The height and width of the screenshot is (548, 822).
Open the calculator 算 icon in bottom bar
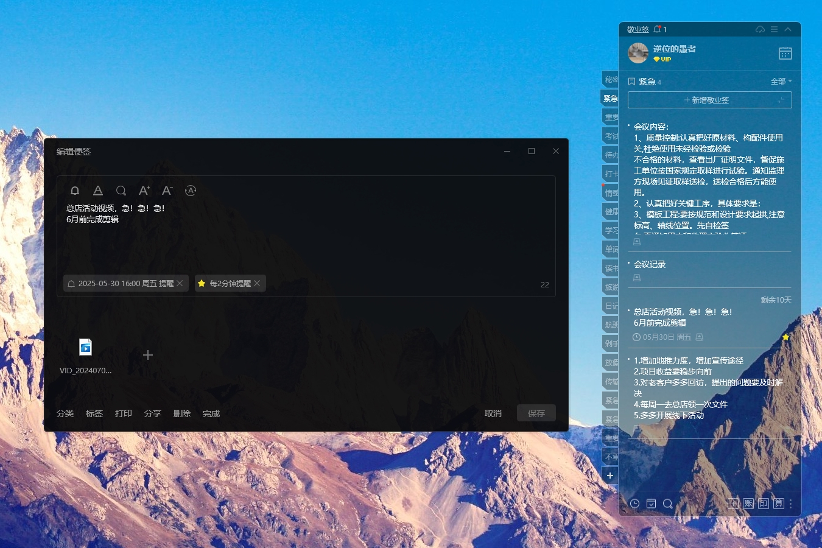pyautogui.click(x=778, y=504)
